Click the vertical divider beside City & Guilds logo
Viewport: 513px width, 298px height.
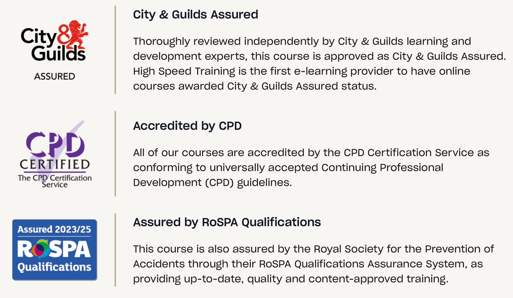click(x=115, y=50)
